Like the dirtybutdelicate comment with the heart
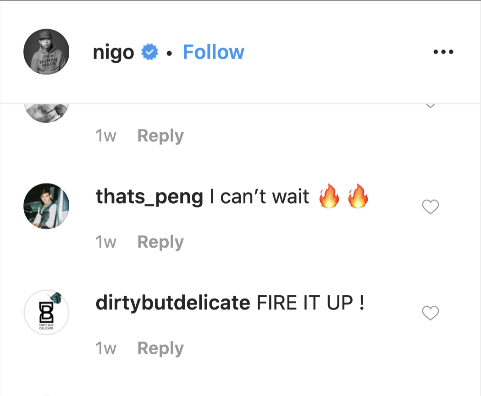 click(430, 313)
